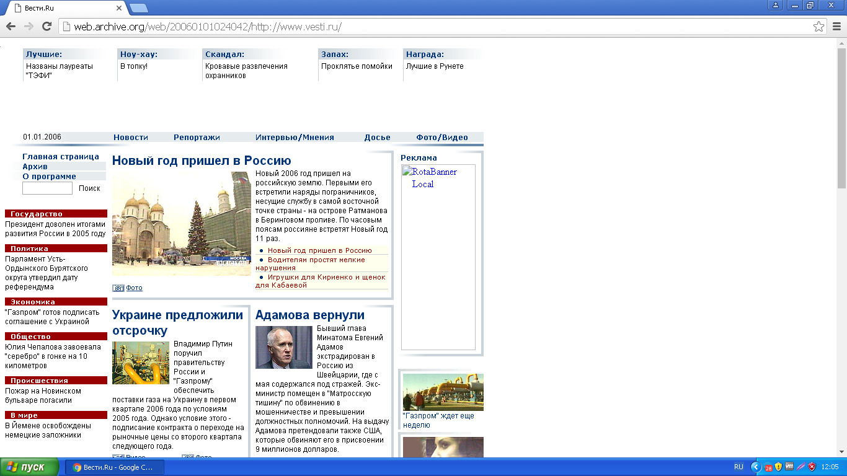Open headline Новый год пришел в Россию
Image resolution: width=847 pixels, height=476 pixels.
click(202, 161)
